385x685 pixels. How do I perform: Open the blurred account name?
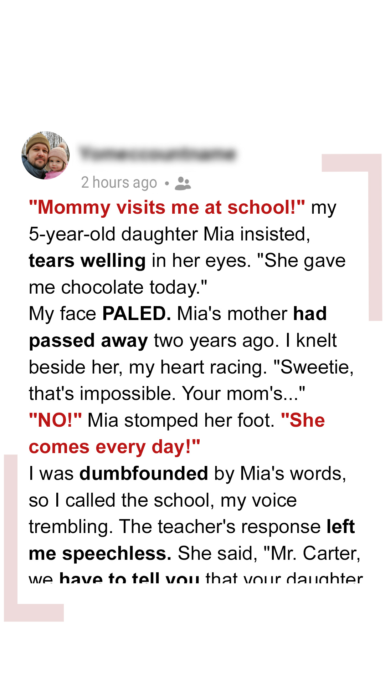[x=158, y=154]
